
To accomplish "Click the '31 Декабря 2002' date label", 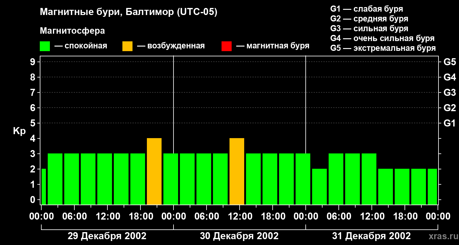I will click(x=371, y=236).
